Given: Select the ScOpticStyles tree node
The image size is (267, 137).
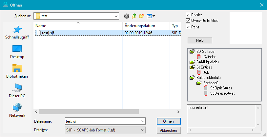Looking at the screenshot, I should coord(221,88).
